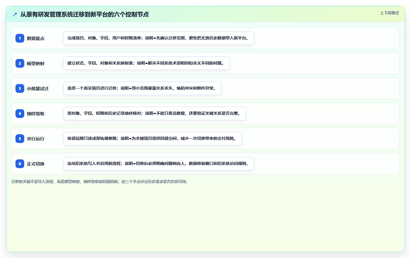Open the description box starting 冻结旧系统写入
The height and width of the screenshot is (258, 411).
pyautogui.click(x=159, y=164)
